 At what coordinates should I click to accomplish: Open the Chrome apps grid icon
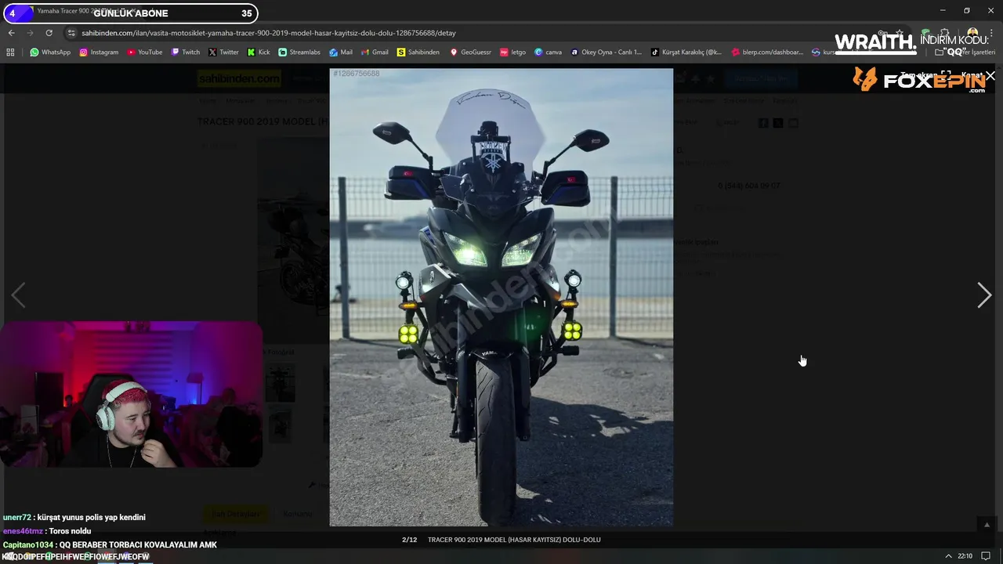tap(10, 52)
